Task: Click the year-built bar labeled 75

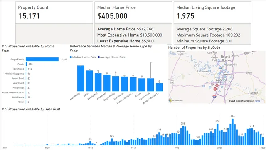Action: [90, 143]
